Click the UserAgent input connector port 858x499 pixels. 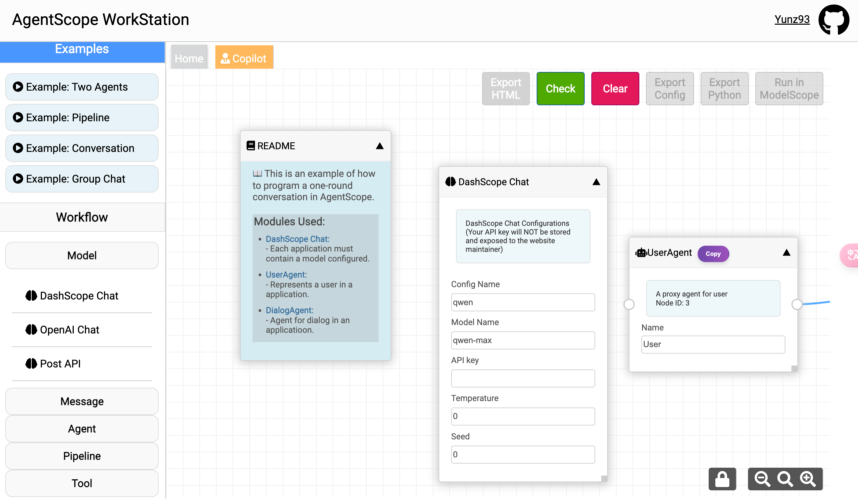pos(629,304)
